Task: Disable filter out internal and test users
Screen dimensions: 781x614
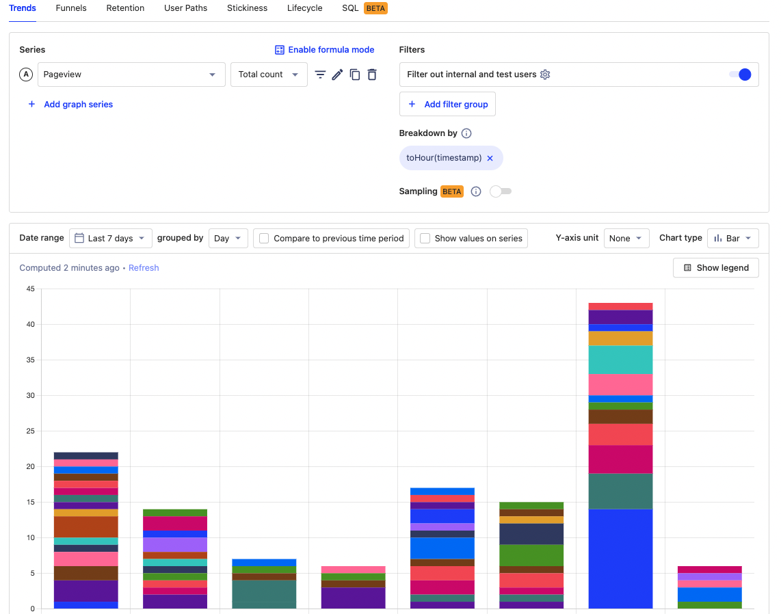Action: [x=740, y=75]
